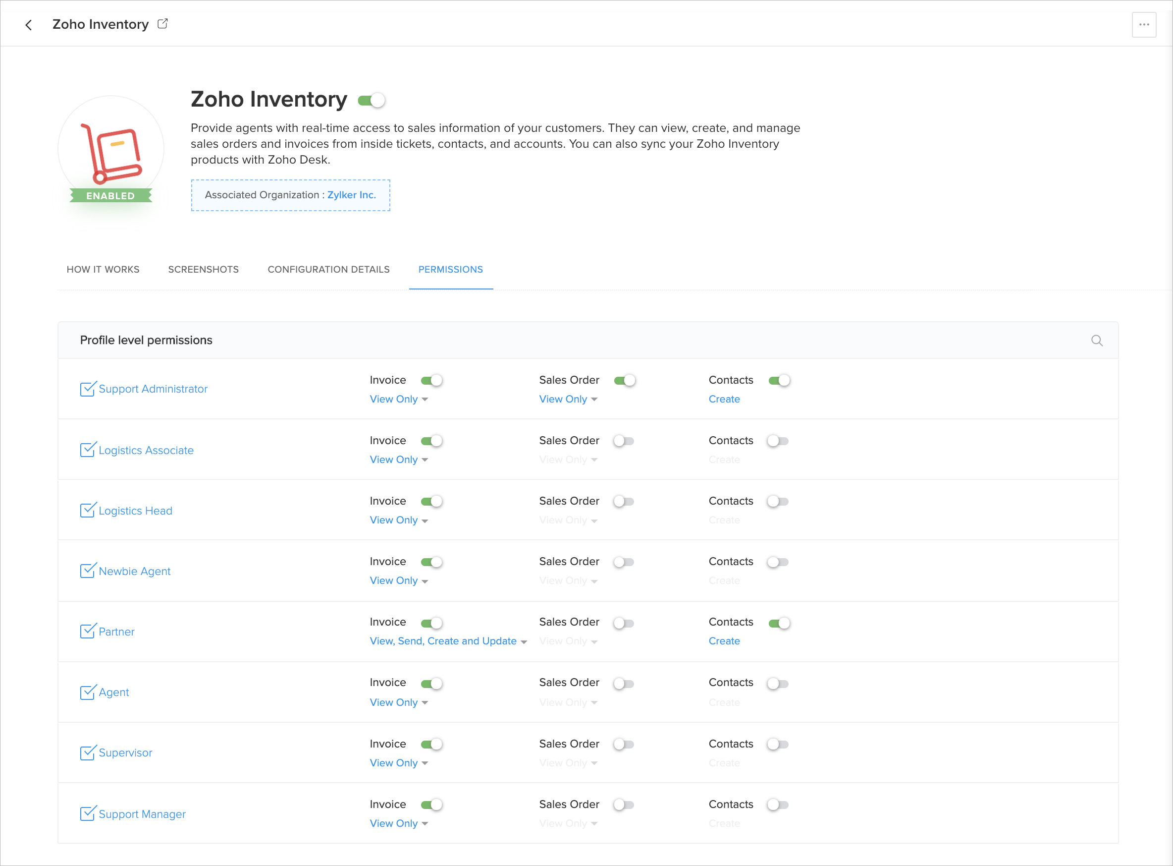The height and width of the screenshot is (866, 1173).
Task: Disable the main Zoho Inventory toggle
Action: tap(372, 100)
